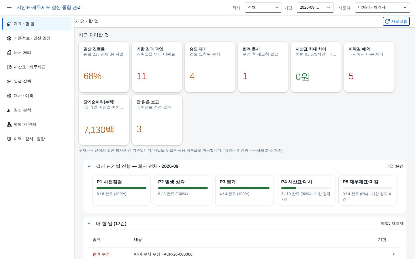This screenshot has width=415, height=259.
Task: Collapse the 내 할 일 section
Action: (89, 224)
